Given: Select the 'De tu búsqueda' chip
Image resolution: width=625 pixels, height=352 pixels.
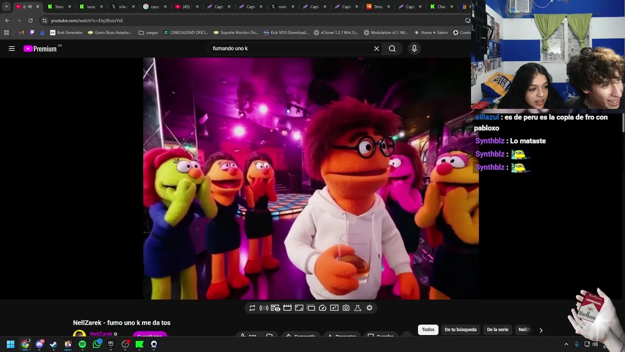Looking at the screenshot, I should click(460, 330).
